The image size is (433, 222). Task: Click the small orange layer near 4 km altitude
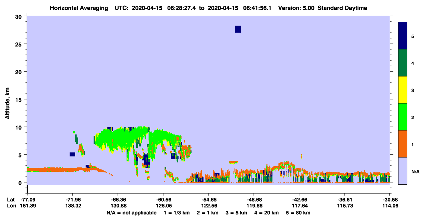(x=233, y=162)
